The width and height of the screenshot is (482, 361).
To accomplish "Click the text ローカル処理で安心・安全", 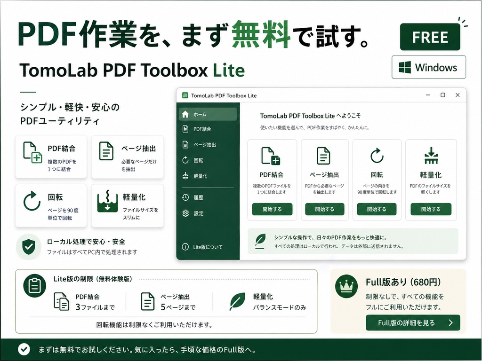I will 86,242.
